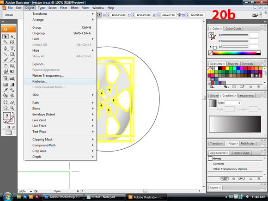Select the Mesh tool
Image resolution: width=268 pixels, height=201 pixels.
(6, 85)
